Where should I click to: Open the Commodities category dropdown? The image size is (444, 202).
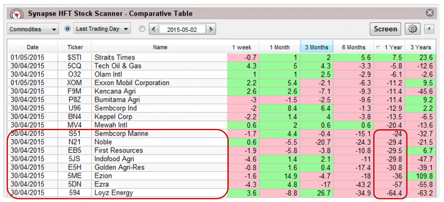33,29
